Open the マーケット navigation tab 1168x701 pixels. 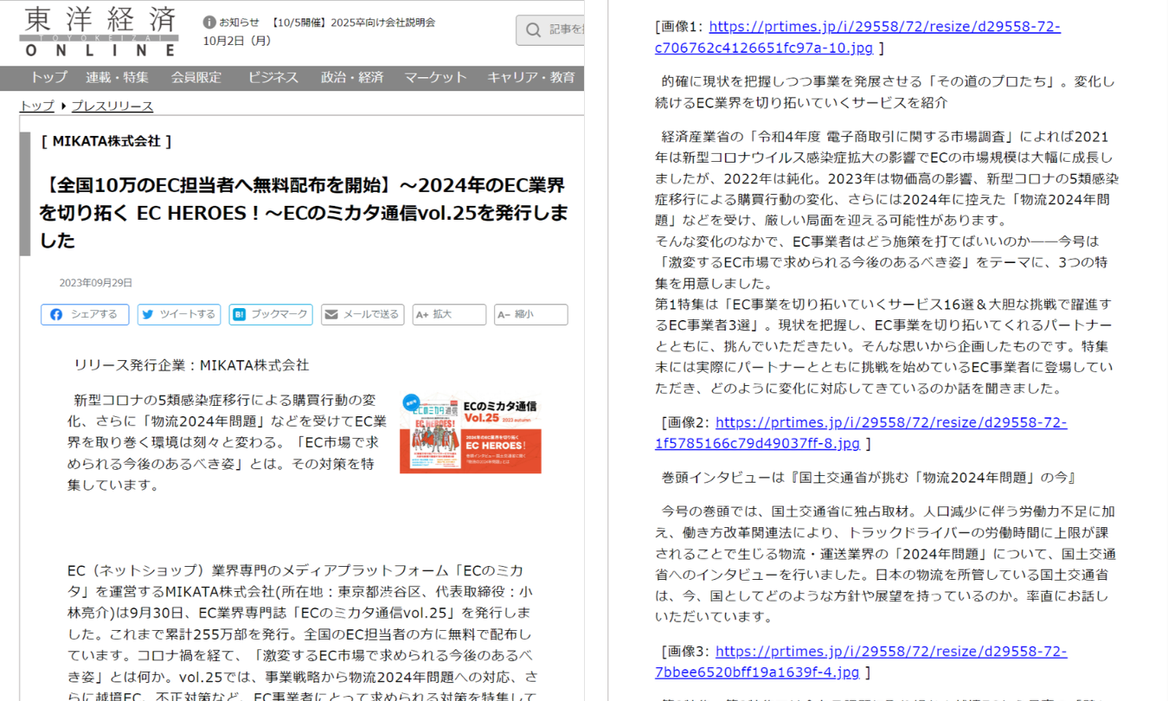[x=435, y=78]
